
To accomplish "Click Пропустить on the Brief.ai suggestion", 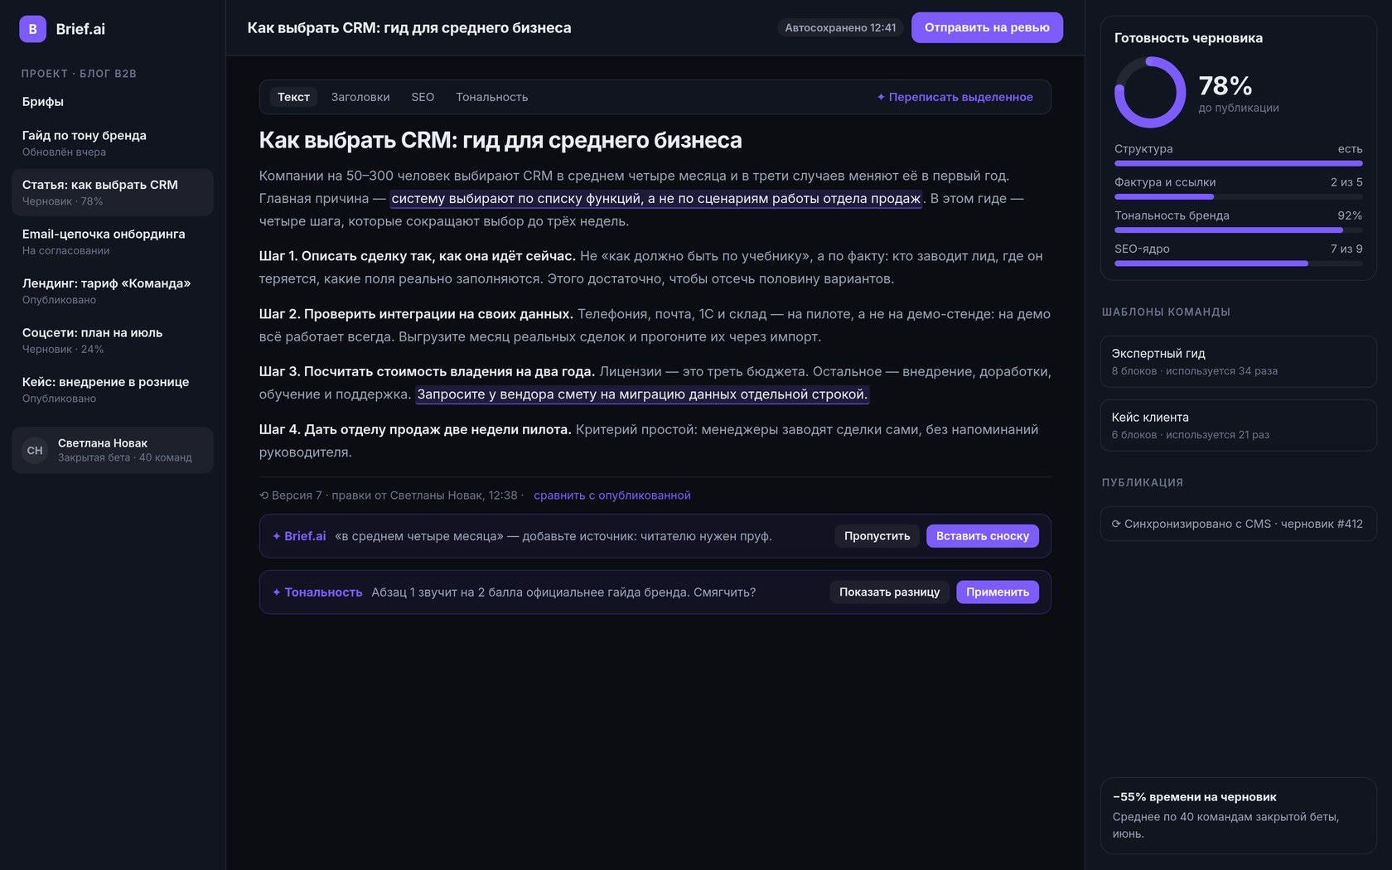I will [877, 536].
